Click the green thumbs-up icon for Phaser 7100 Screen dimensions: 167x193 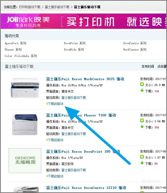[x=142, y=120]
